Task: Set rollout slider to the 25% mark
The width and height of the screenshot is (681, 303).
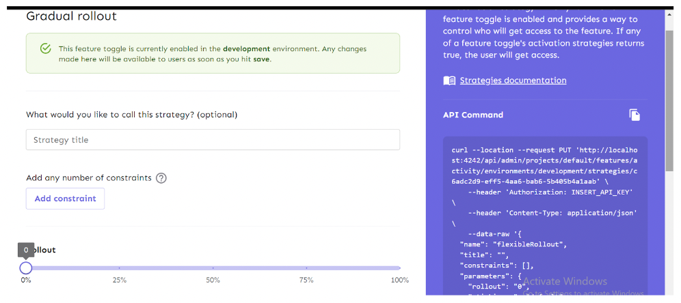Action: tap(120, 268)
